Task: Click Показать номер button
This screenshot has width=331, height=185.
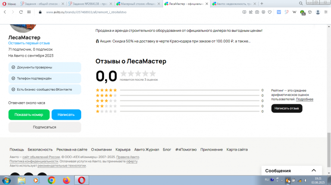Action: [x=29, y=115]
